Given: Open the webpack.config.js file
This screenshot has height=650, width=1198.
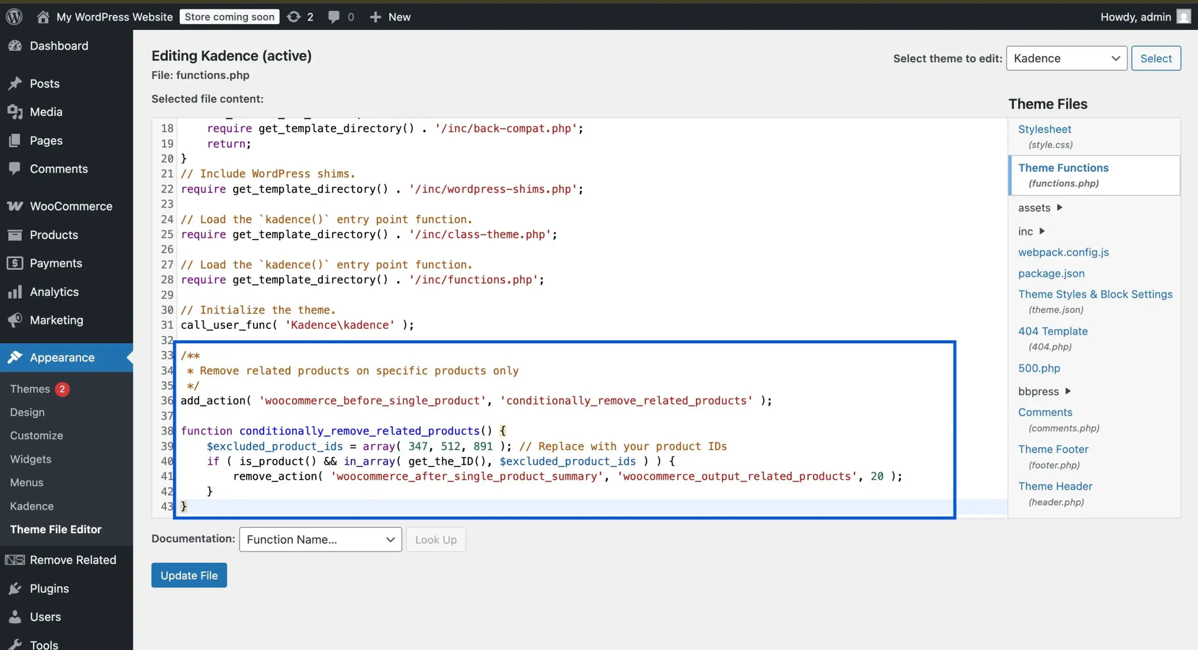Looking at the screenshot, I should [1063, 252].
